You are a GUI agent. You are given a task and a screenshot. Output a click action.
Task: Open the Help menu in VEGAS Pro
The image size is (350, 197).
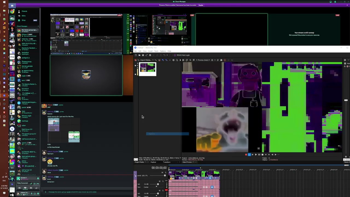click(x=169, y=51)
